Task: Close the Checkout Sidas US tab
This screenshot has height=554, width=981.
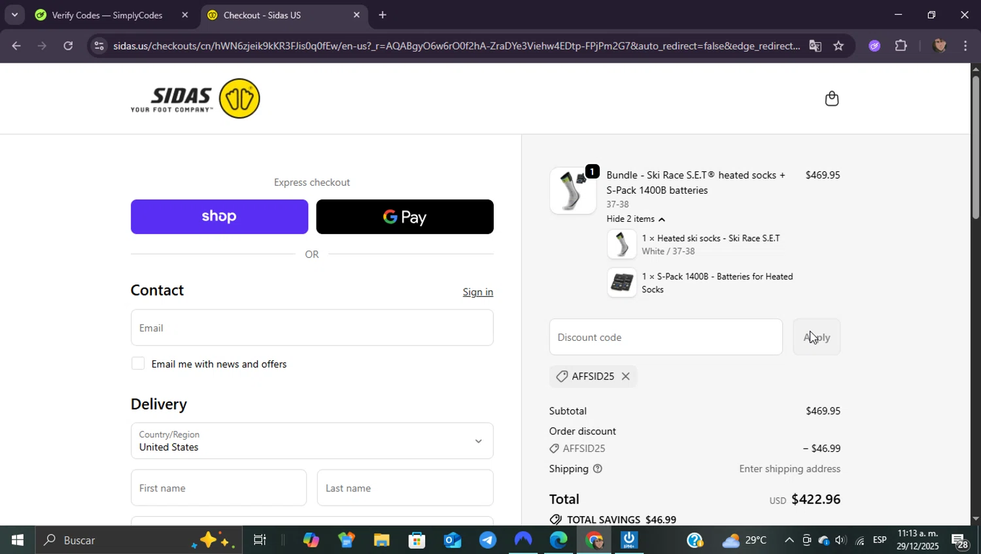Action: tap(356, 15)
